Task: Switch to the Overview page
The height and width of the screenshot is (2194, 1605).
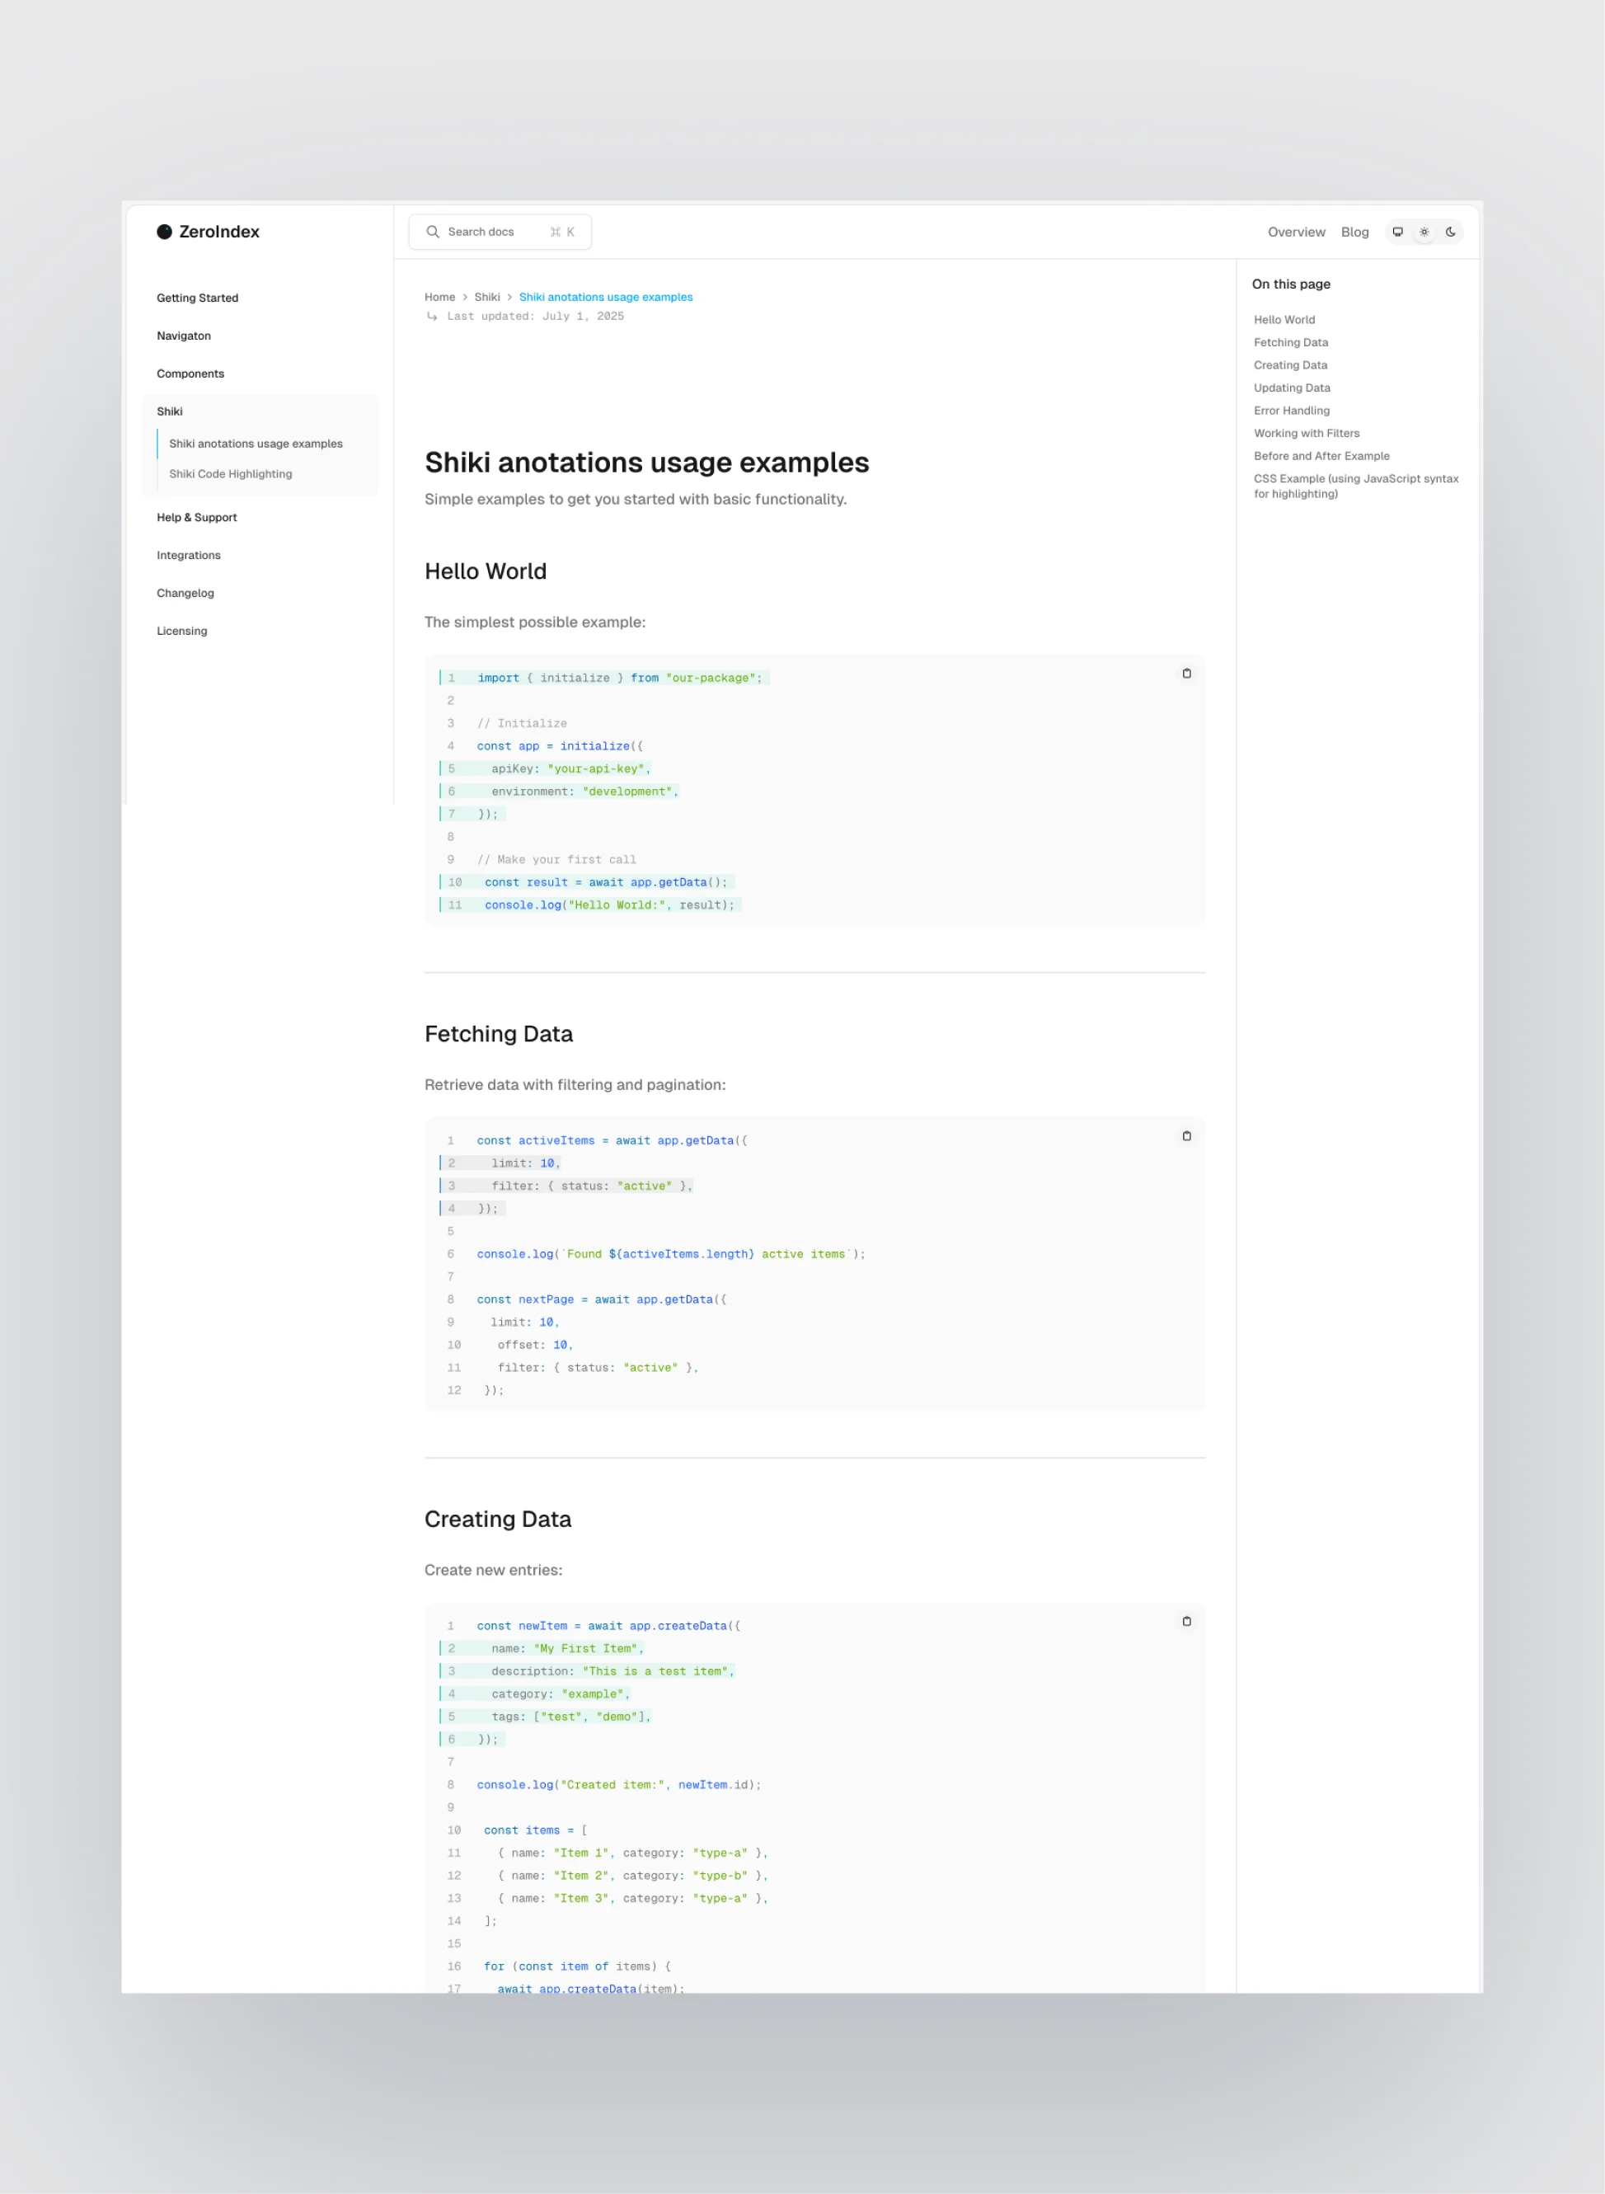Action: tap(1296, 231)
